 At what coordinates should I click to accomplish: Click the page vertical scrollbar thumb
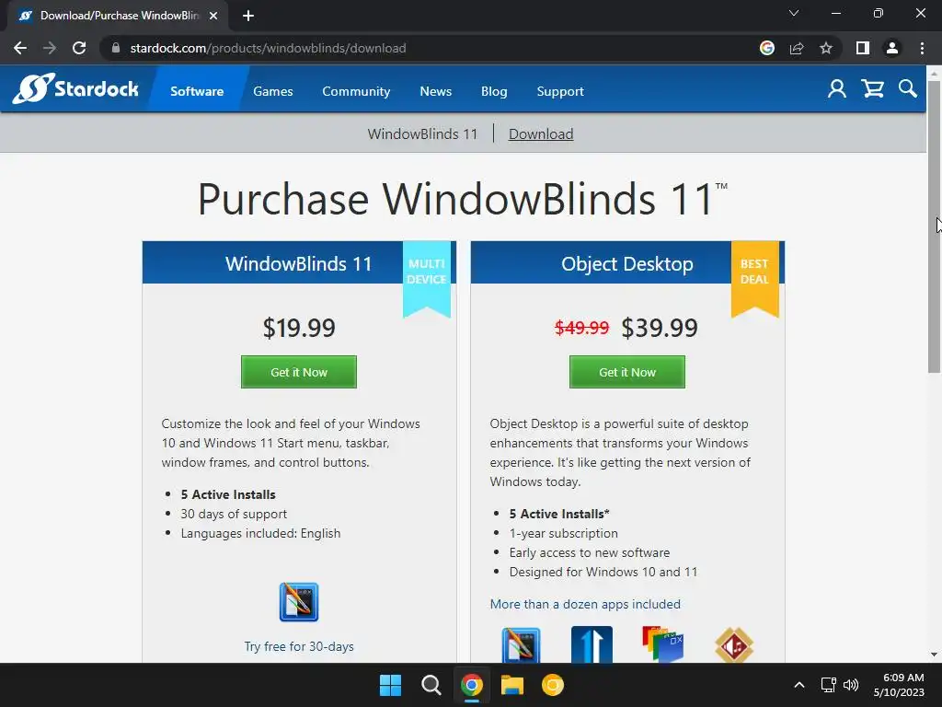[x=934, y=226]
